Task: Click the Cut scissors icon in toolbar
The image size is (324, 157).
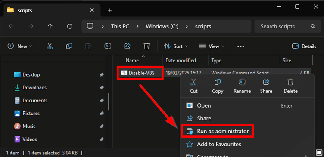Action: 50,46
